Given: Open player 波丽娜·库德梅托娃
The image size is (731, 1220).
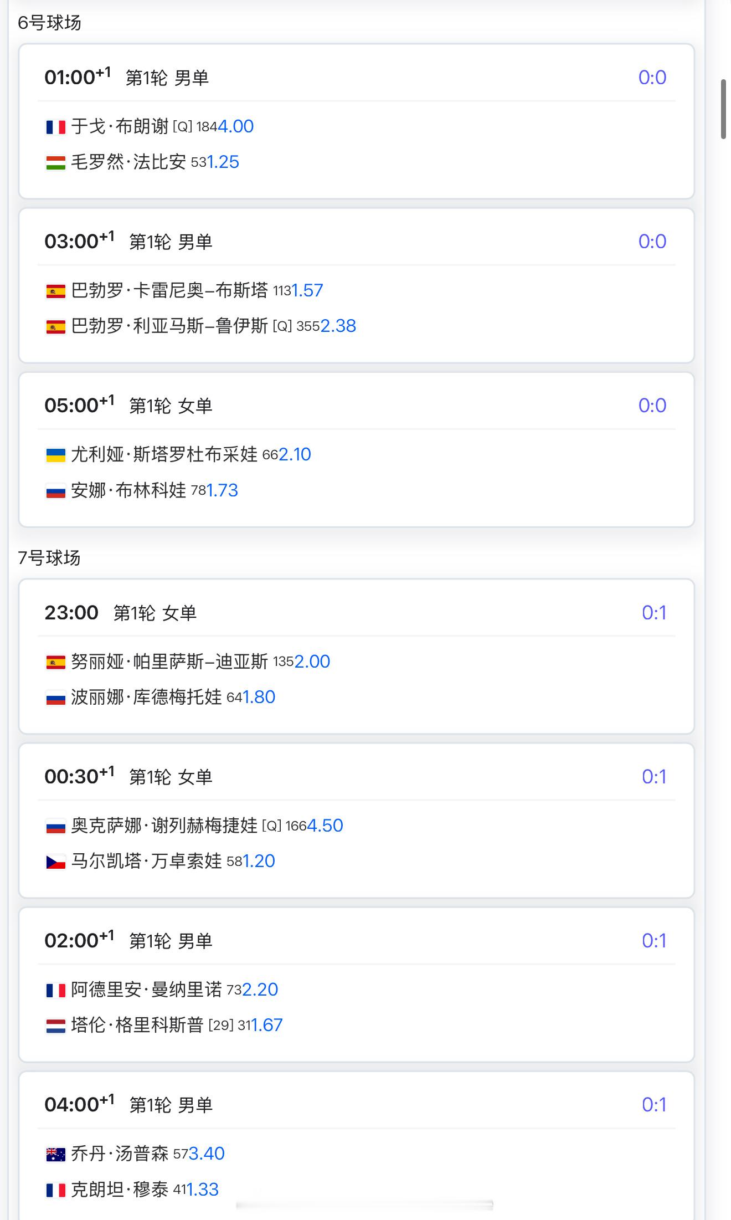Looking at the screenshot, I should pyautogui.click(x=146, y=697).
